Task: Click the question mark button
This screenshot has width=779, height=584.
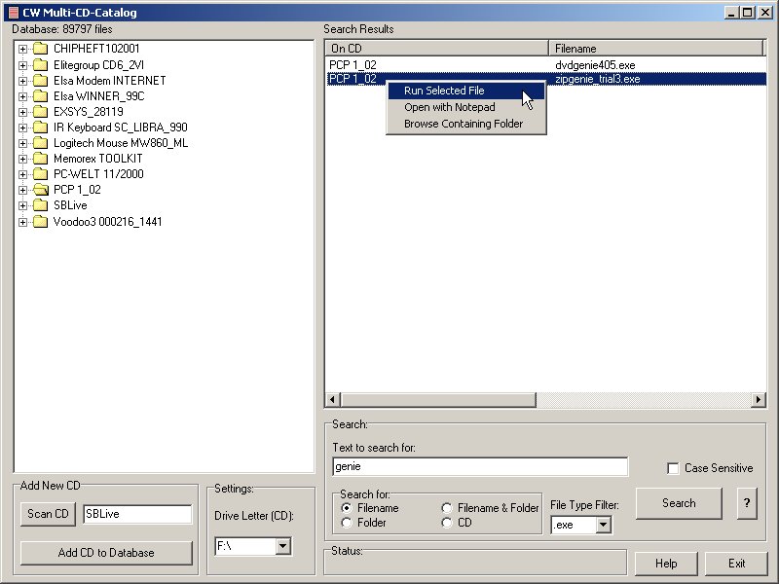Action: (x=747, y=503)
